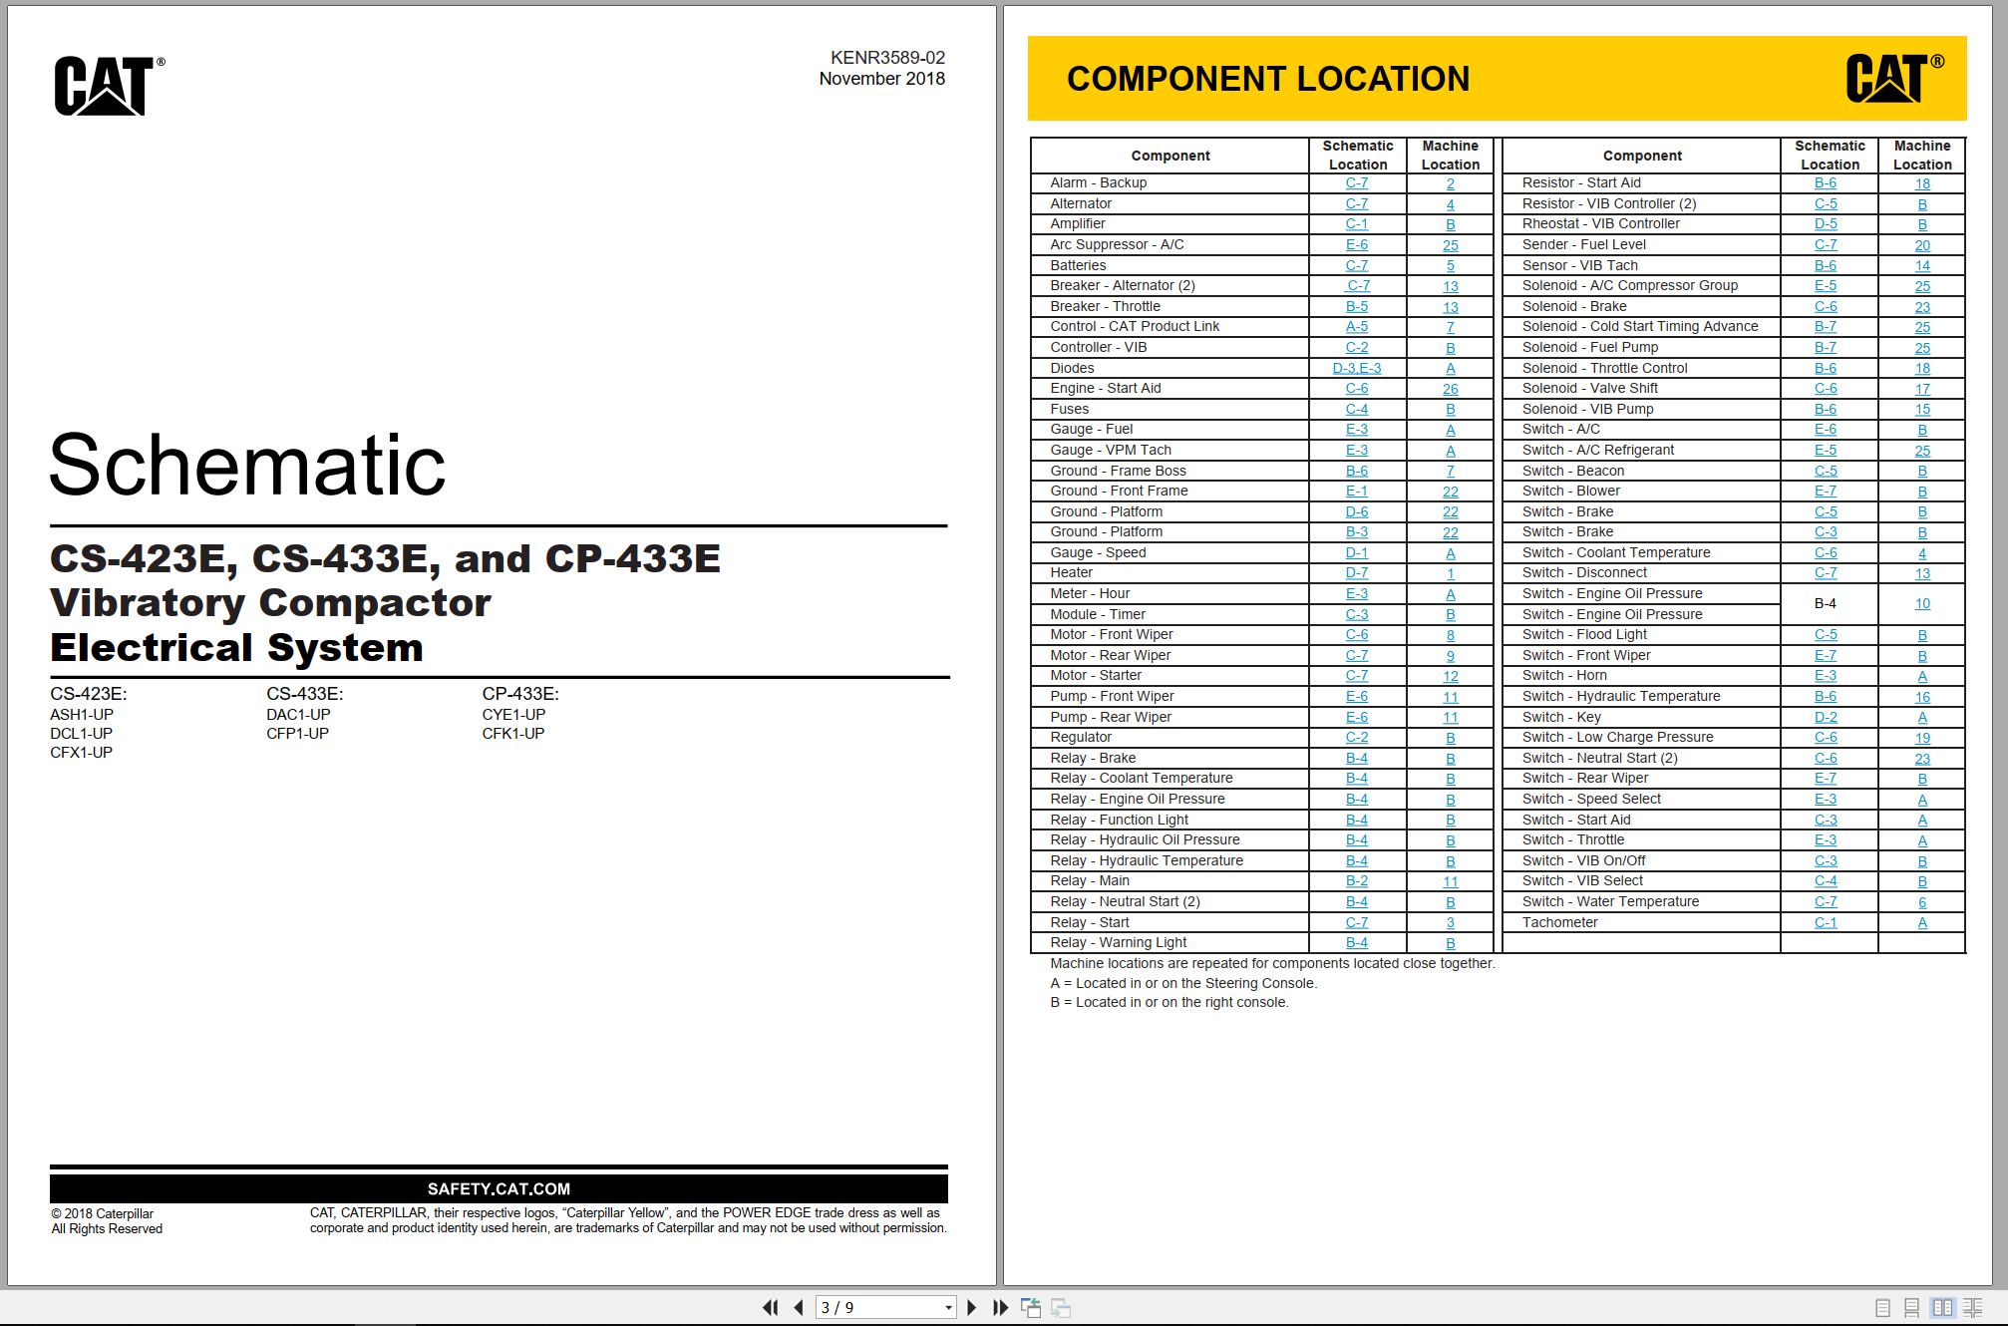Open schematic location E-1 for Ground - Front Frame
Image resolution: width=2008 pixels, height=1326 pixels.
pos(1356,492)
